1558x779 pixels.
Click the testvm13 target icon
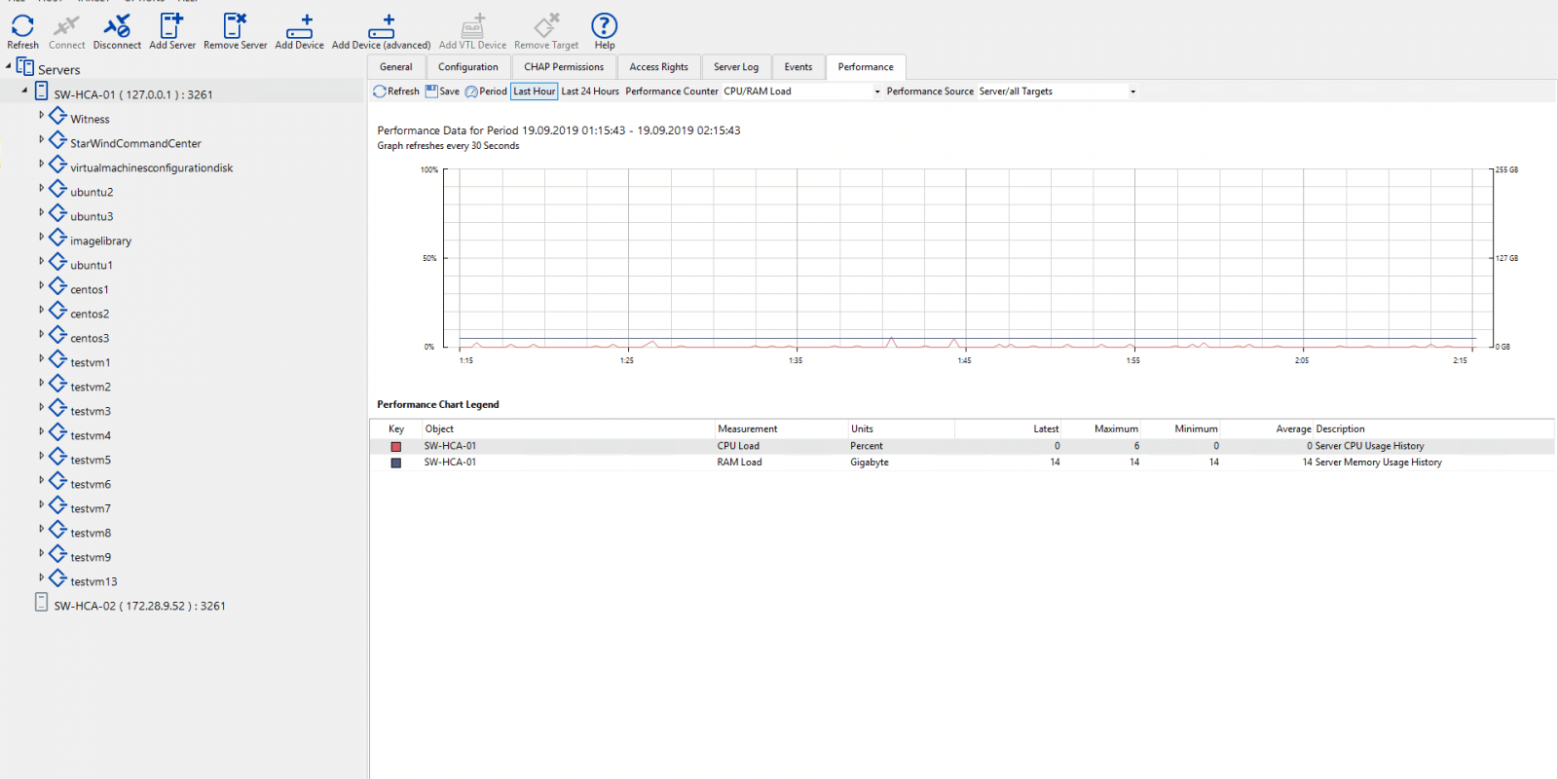58,579
